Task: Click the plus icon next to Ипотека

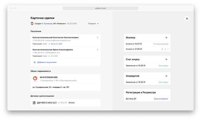Action: [x=166, y=38]
